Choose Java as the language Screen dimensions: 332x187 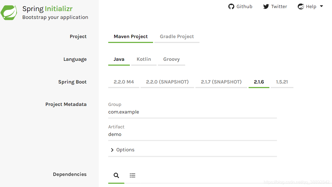coord(119,59)
